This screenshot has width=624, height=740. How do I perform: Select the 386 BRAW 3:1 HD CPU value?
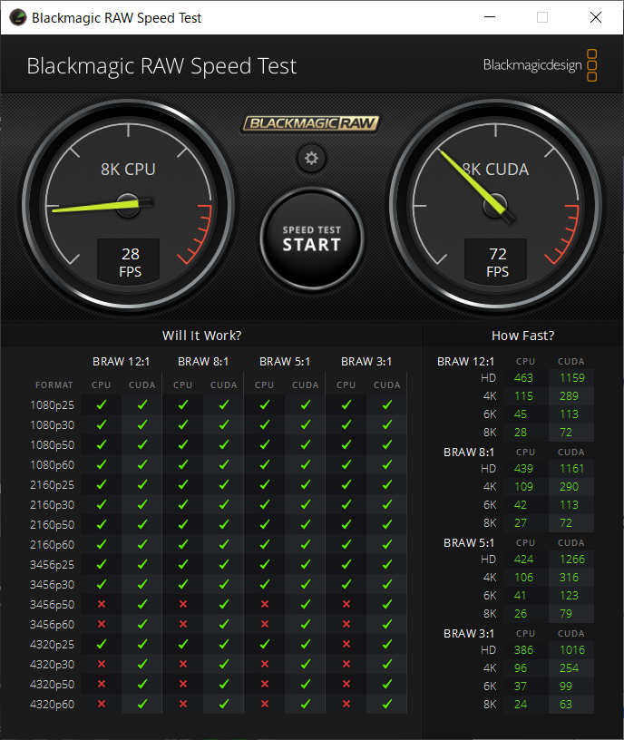[x=523, y=650]
